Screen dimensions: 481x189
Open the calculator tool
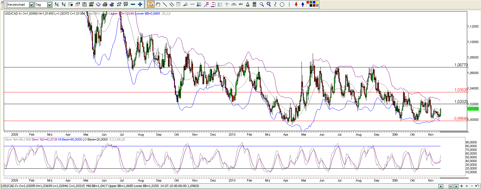255,4
